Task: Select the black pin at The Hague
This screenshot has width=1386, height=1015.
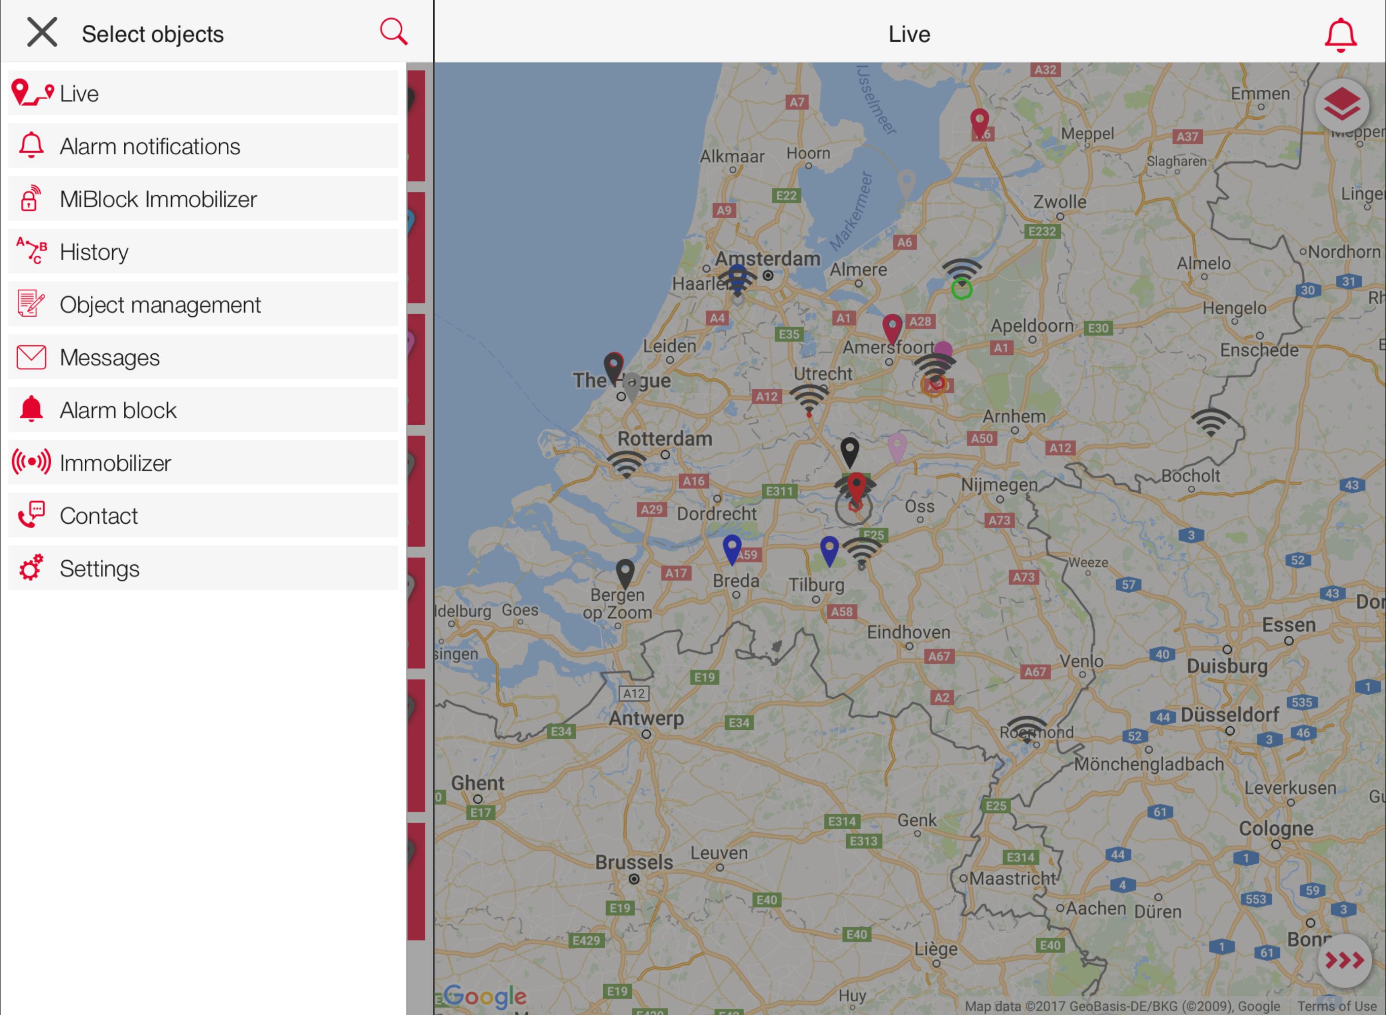Action: pos(613,368)
